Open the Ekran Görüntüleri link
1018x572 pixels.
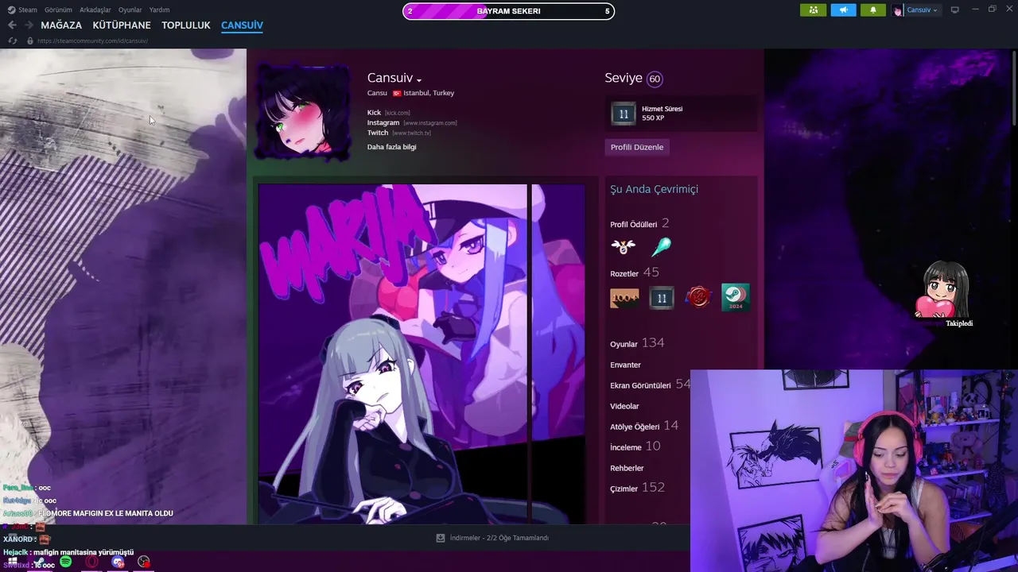[x=641, y=385]
